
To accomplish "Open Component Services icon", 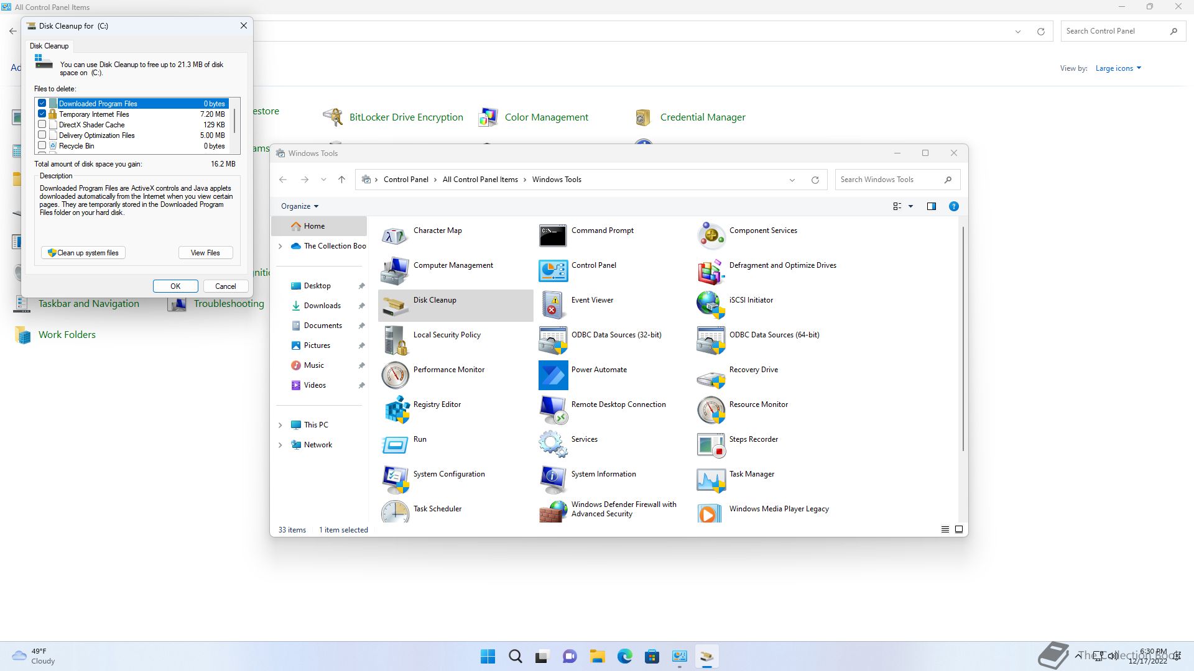I will click(711, 236).
